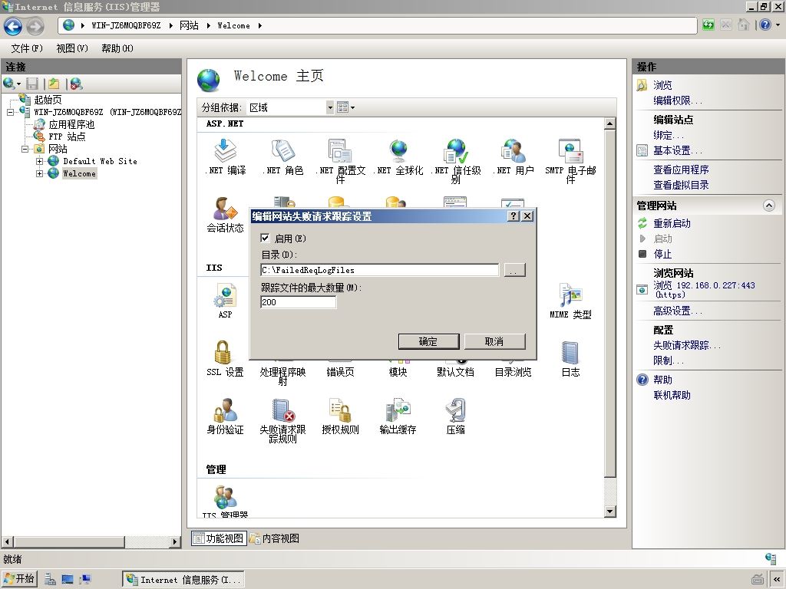Open the 开始 Start menu button
Viewport: 786px width, 589px height.
pos(19,579)
